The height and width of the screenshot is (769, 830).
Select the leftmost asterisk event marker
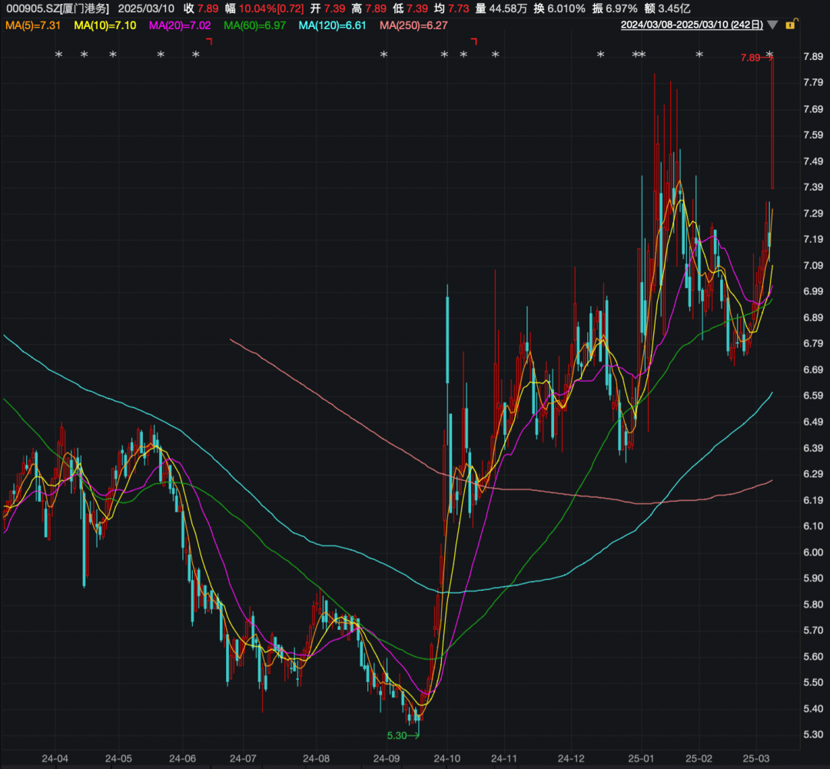point(58,55)
